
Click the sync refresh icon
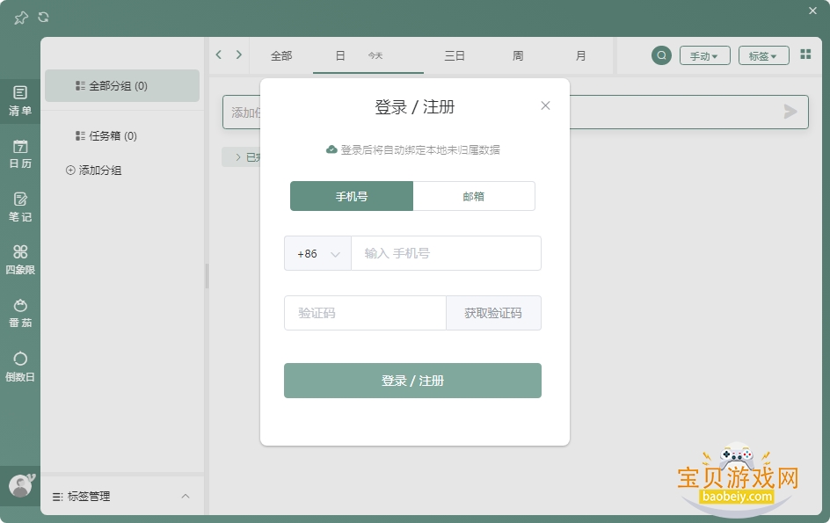pyautogui.click(x=43, y=18)
